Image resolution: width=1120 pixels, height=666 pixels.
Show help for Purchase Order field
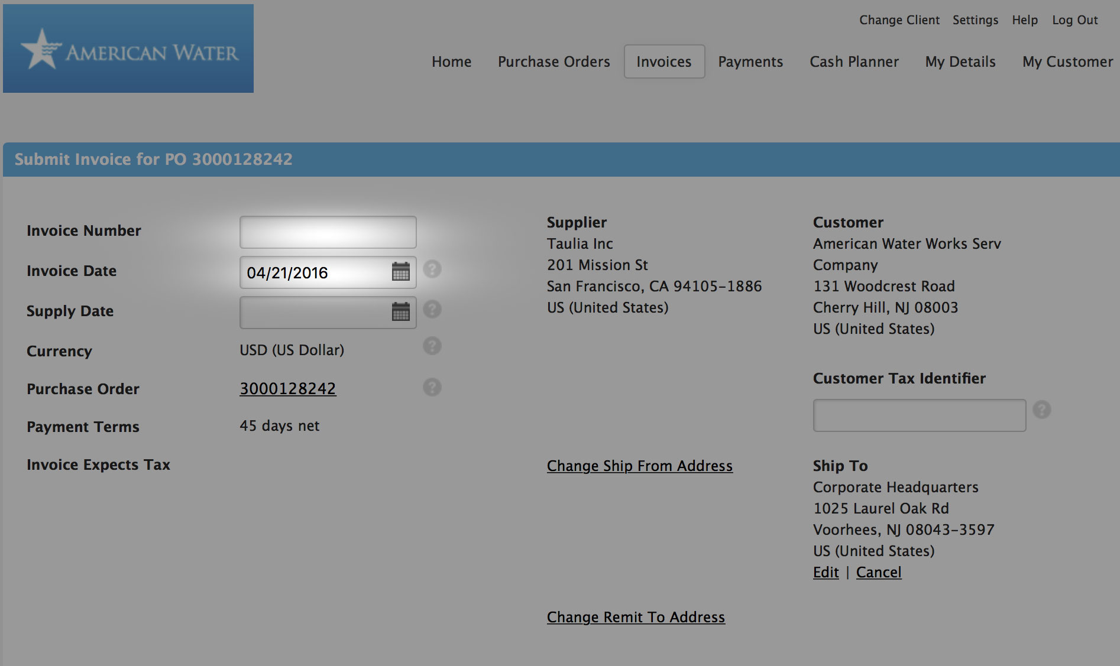pos(432,387)
